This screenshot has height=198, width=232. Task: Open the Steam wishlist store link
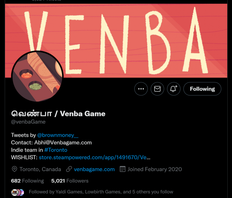tap(95, 157)
